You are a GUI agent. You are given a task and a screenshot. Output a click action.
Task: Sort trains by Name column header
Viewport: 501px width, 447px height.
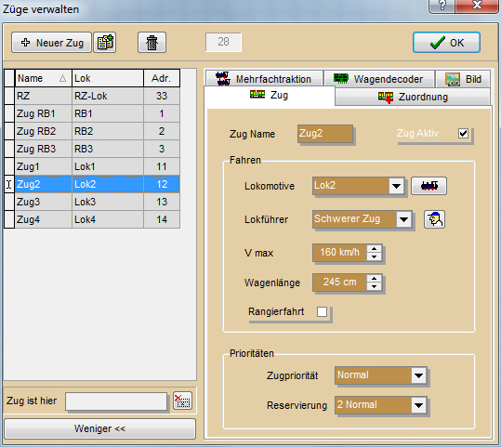[x=43, y=78]
